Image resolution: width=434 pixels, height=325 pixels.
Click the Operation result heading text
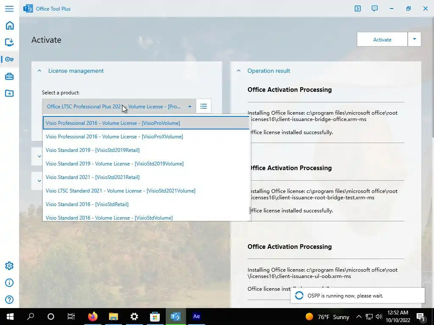point(268,71)
